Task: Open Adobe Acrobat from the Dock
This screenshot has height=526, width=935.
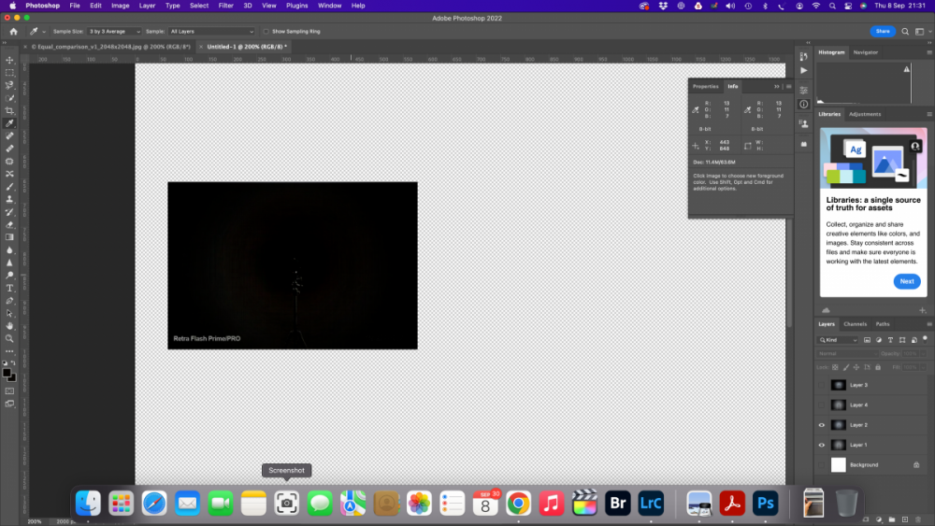Action: tap(732, 504)
